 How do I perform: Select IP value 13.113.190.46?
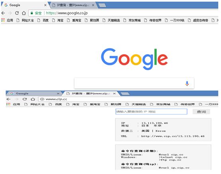click(155, 123)
